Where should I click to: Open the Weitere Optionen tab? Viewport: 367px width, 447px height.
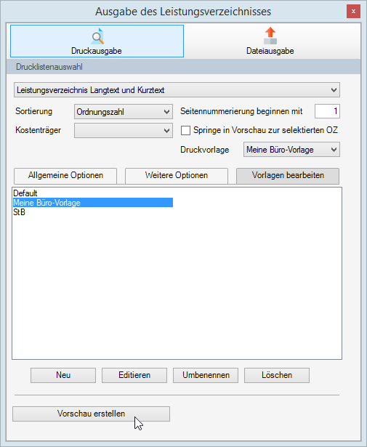[x=177, y=175]
